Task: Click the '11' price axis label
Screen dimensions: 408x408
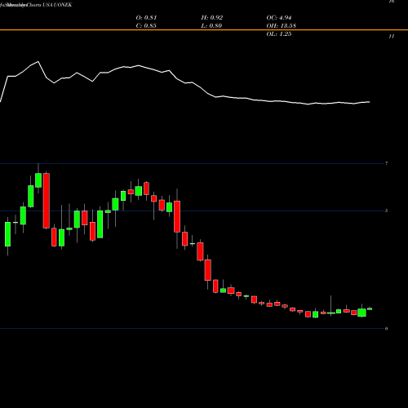Action: (x=392, y=36)
